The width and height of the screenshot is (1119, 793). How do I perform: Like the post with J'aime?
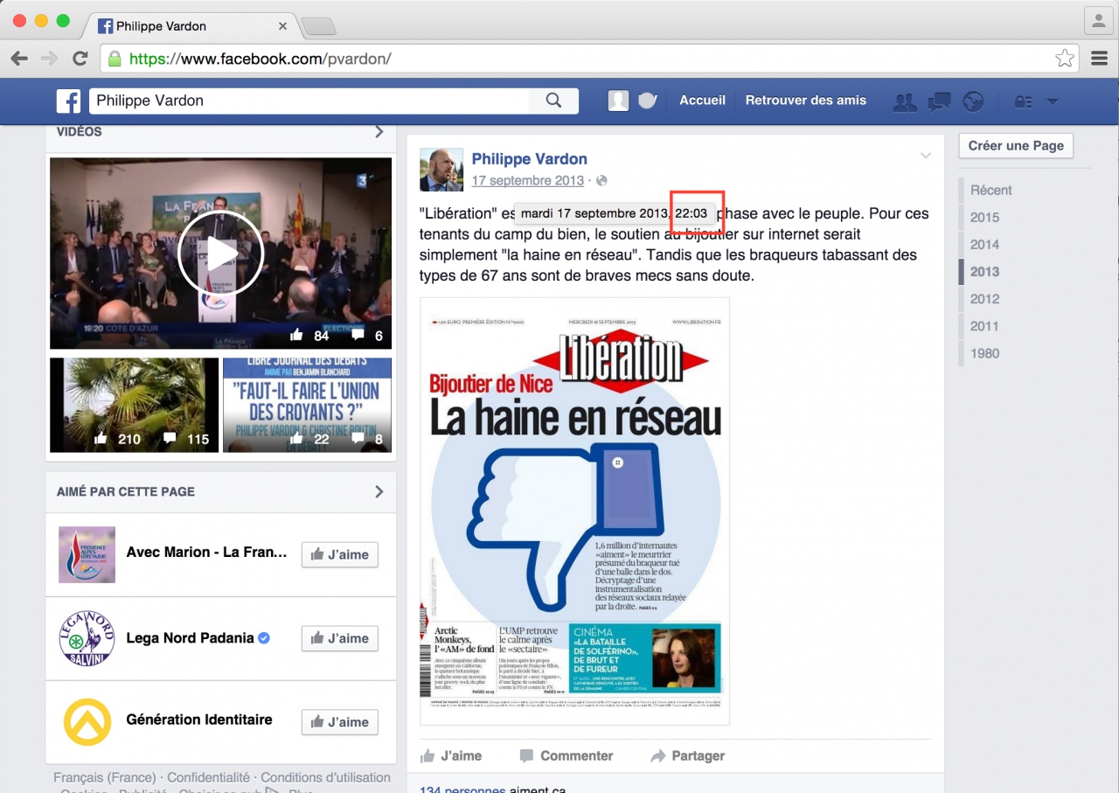click(x=451, y=755)
